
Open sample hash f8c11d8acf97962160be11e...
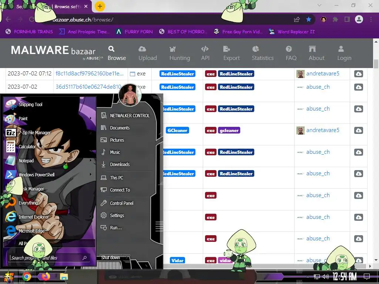click(x=90, y=74)
